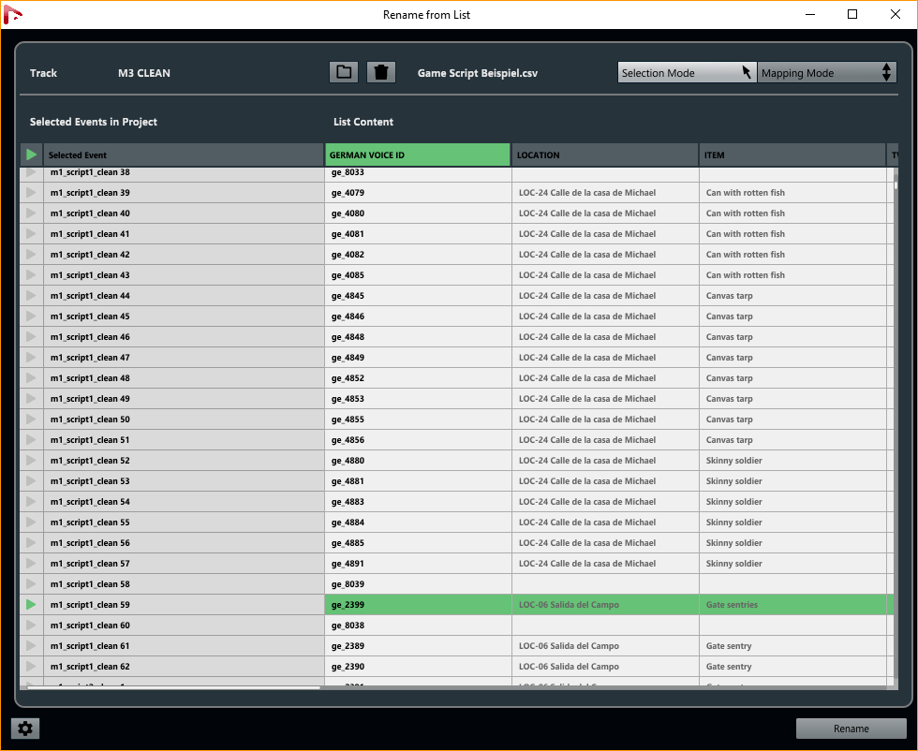Click the Selected Event column header
Image resolution: width=918 pixels, height=751 pixels.
click(x=184, y=155)
